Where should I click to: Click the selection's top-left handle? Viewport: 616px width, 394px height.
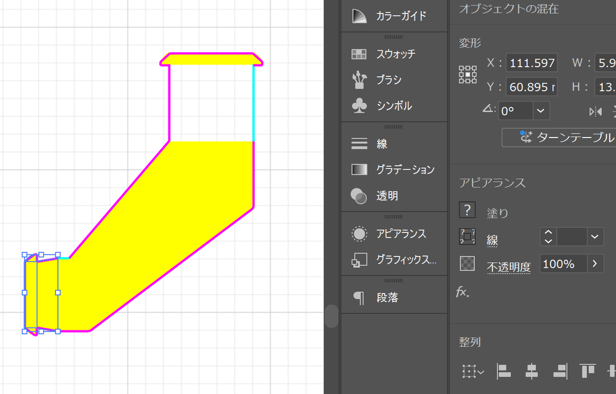tap(25, 254)
